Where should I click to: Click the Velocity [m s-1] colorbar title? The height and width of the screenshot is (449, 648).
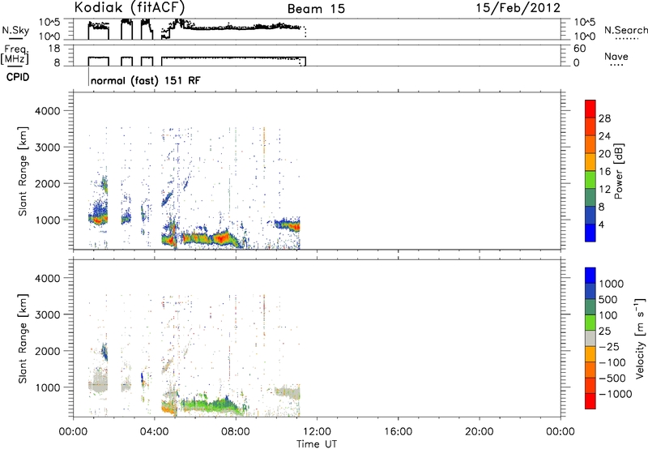pos(640,338)
